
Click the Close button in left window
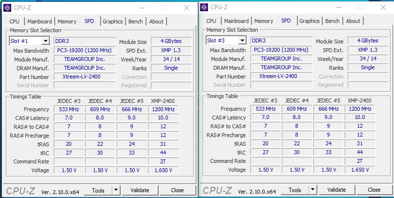pos(177,191)
